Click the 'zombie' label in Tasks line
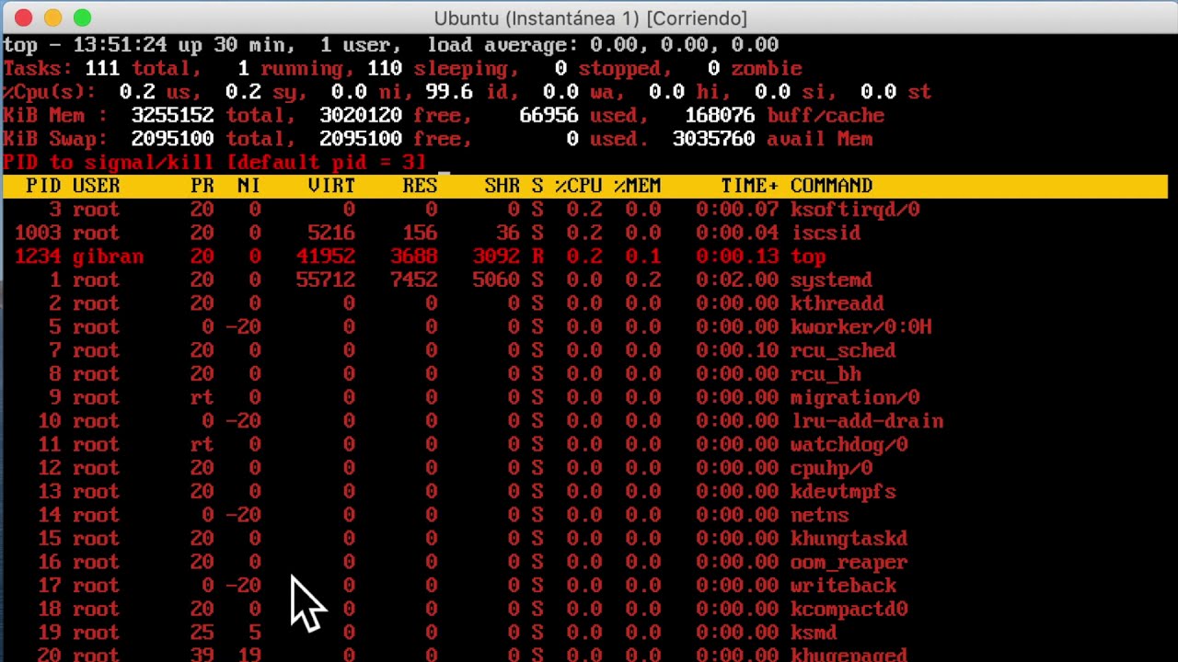Screen dimensions: 1178x662 pyautogui.click(x=767, y=69)
